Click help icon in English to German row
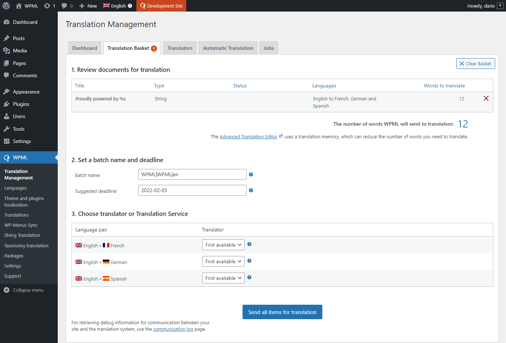 pos(249,261)
